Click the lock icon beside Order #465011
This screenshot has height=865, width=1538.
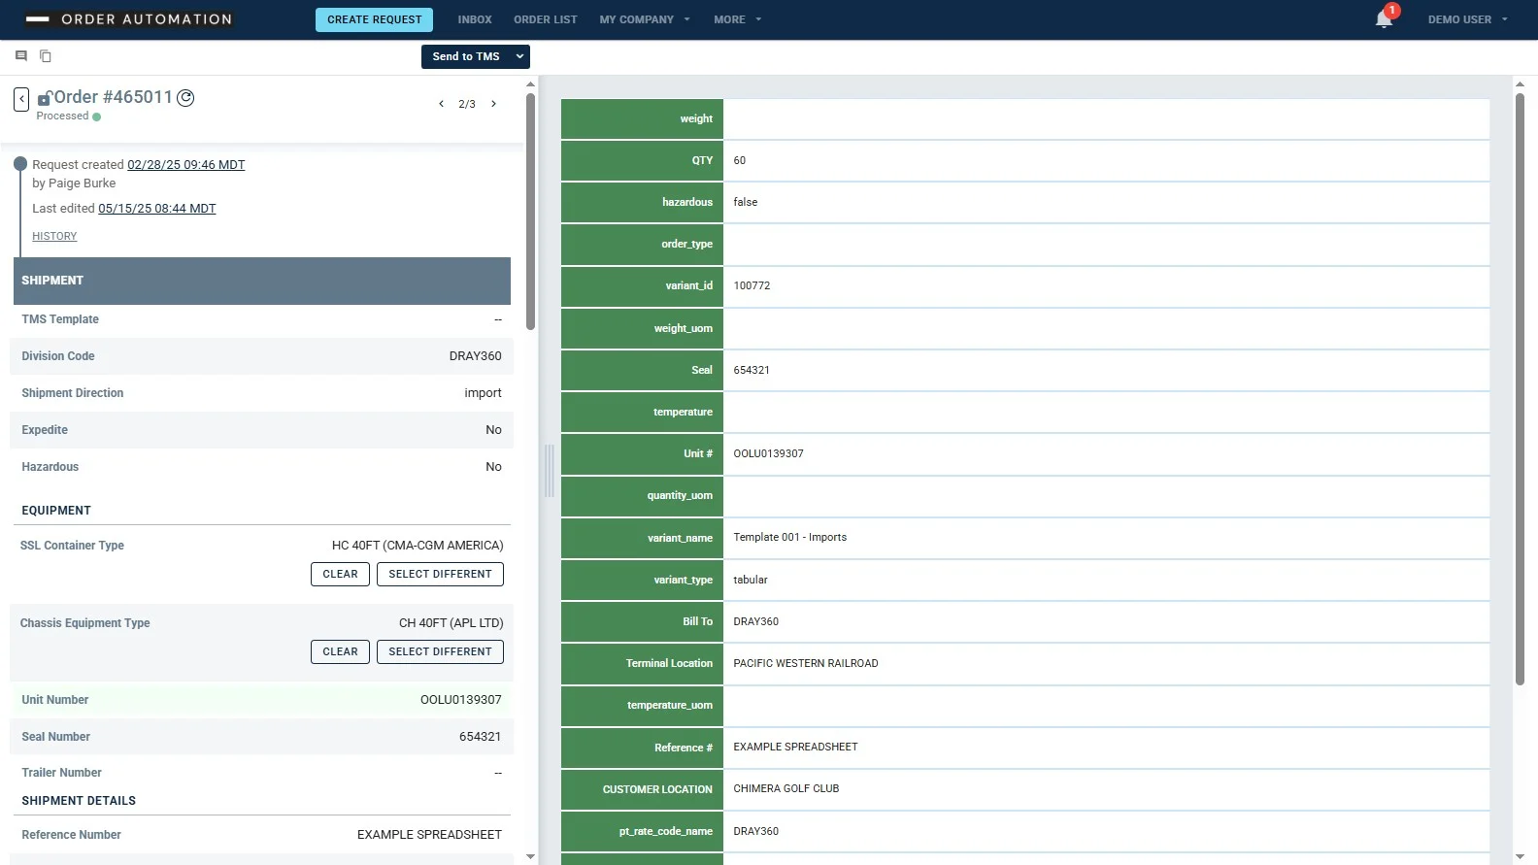point(44,98)
